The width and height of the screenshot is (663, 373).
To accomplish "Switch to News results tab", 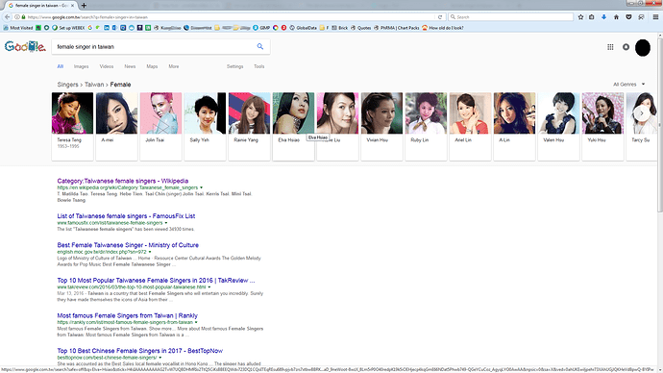I will click(x=131, y=66).
